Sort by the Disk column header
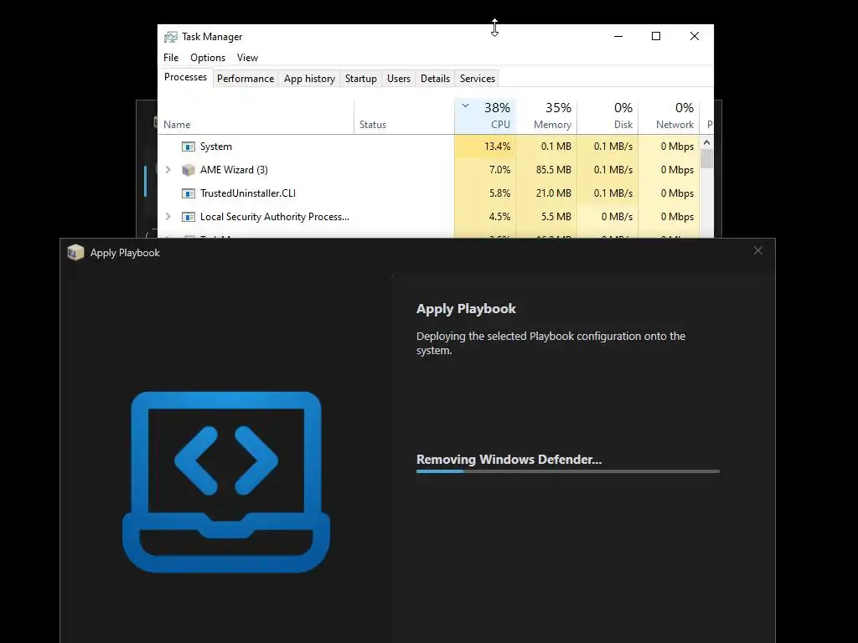The width and height of the screenshot is (858, 643). (607, 117)
